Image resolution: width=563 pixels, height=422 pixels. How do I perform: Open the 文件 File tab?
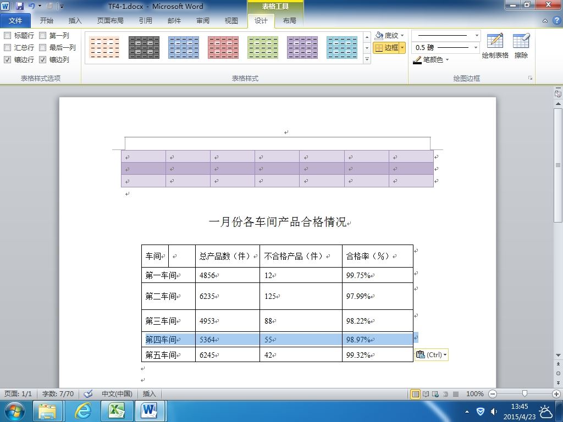coord(15,20)
